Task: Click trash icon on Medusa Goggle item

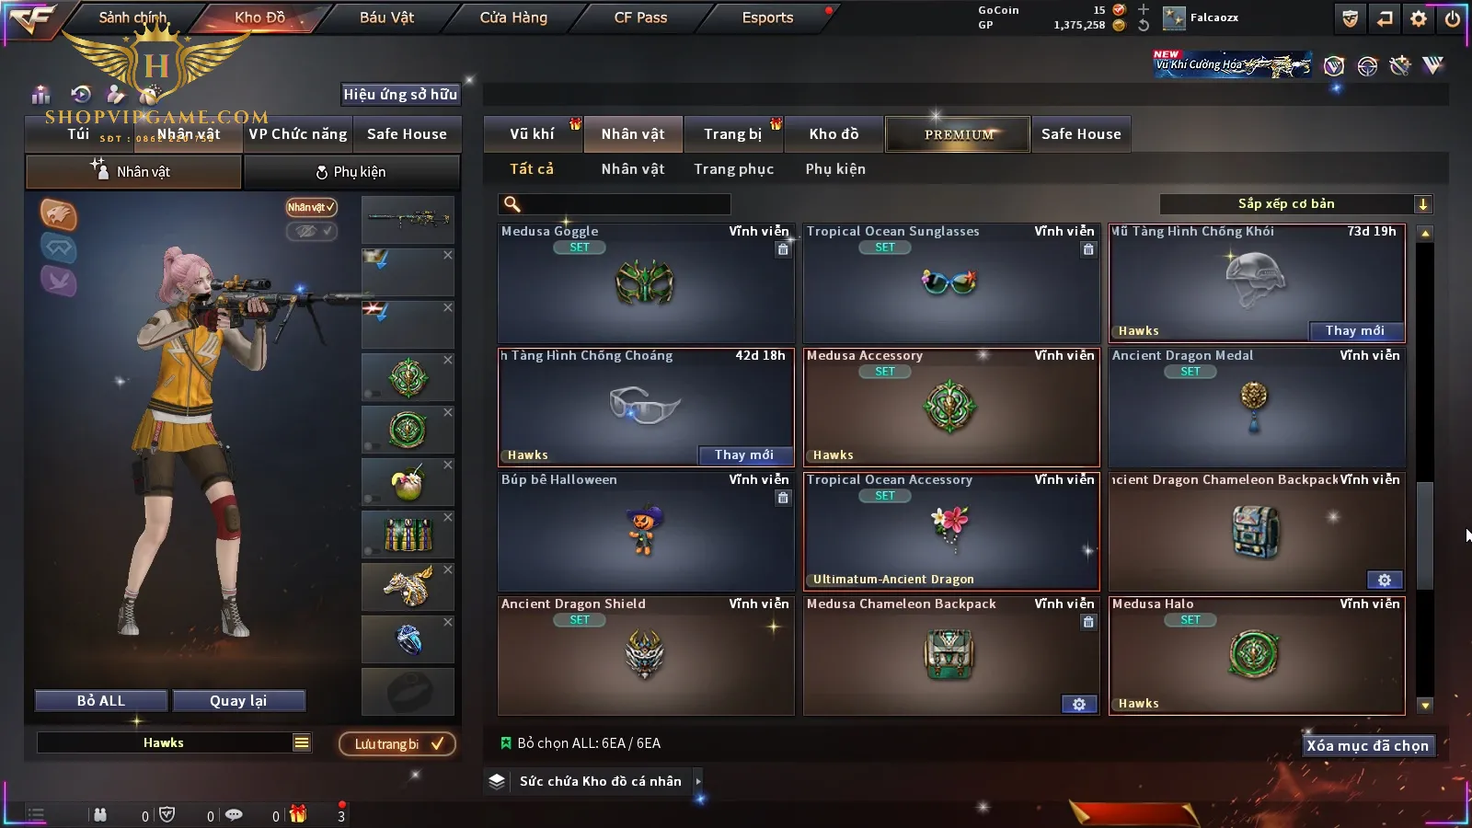Action: click(x=783, y=249)
